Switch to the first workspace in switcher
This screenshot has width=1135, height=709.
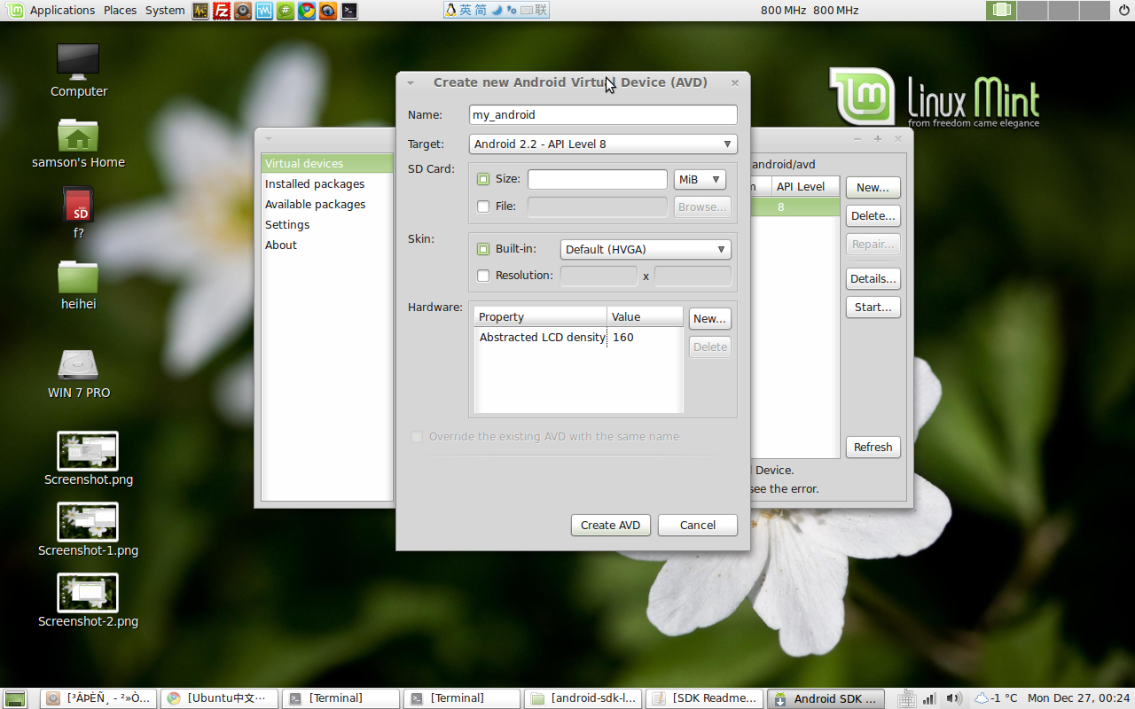click(1002, 11)
